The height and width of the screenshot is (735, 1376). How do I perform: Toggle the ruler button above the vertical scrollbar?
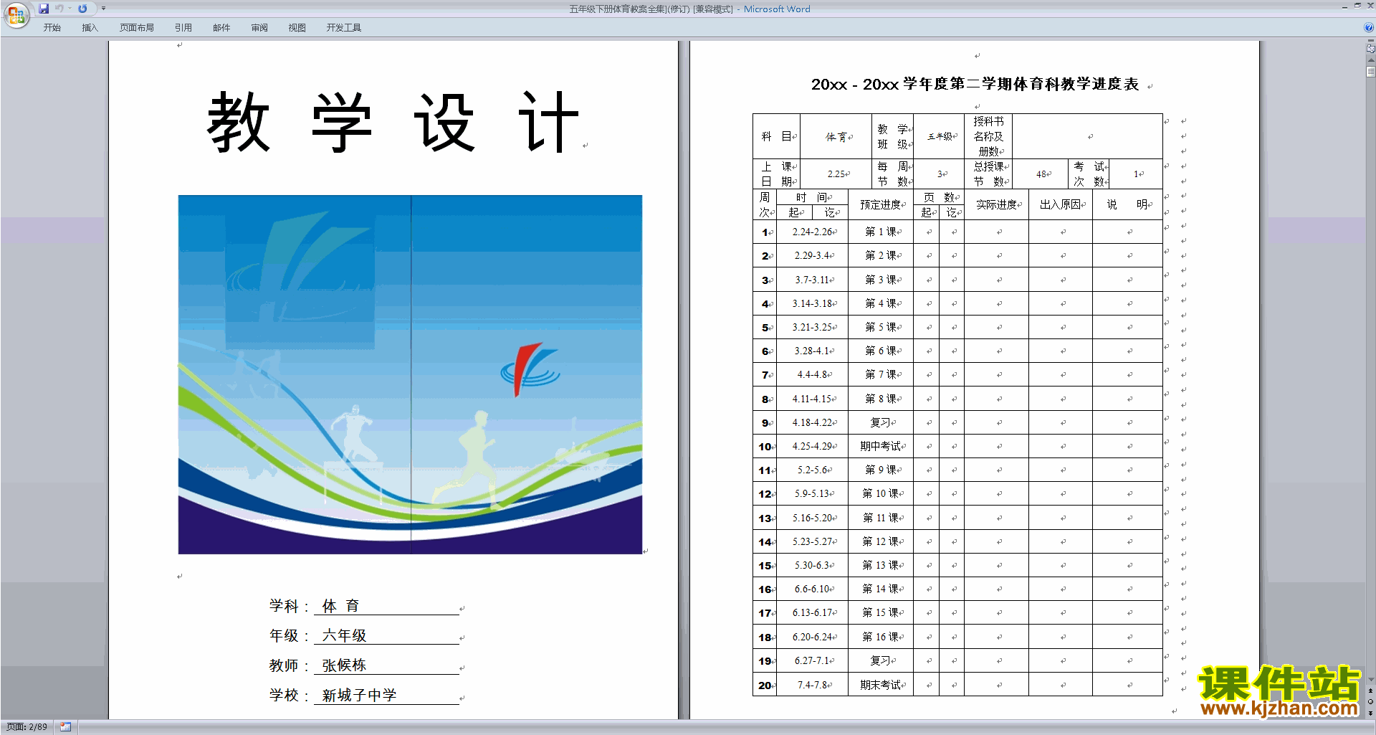[1370, 48]
